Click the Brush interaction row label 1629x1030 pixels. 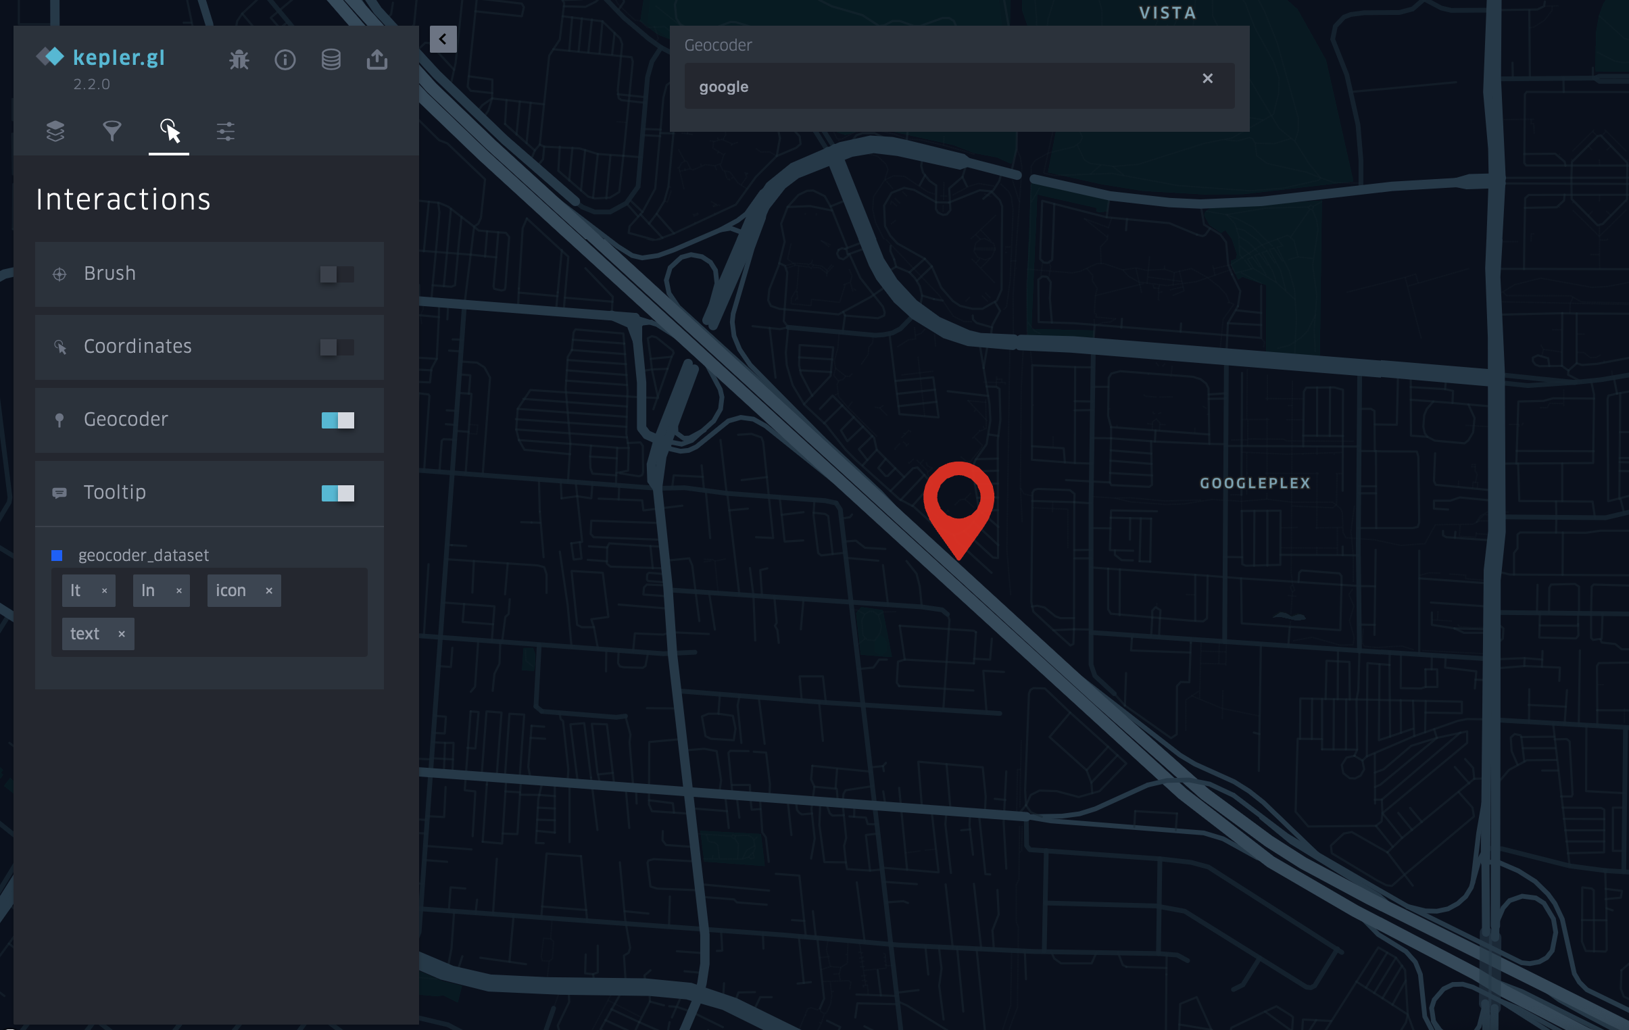(x=110, y=273)
